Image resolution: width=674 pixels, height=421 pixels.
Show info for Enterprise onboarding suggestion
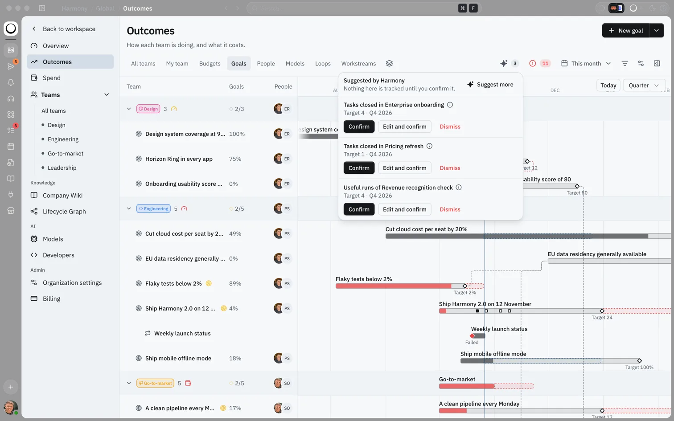tap(450, 105)
